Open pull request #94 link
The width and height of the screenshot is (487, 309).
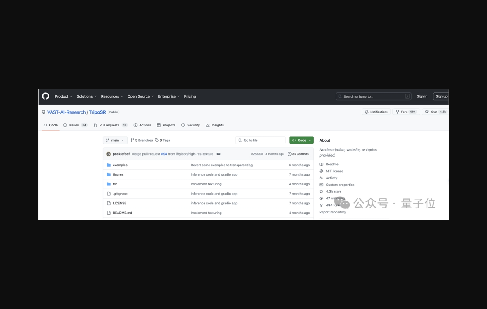coord(164,154)
